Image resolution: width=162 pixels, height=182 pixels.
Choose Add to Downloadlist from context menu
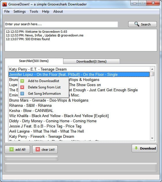44,81
